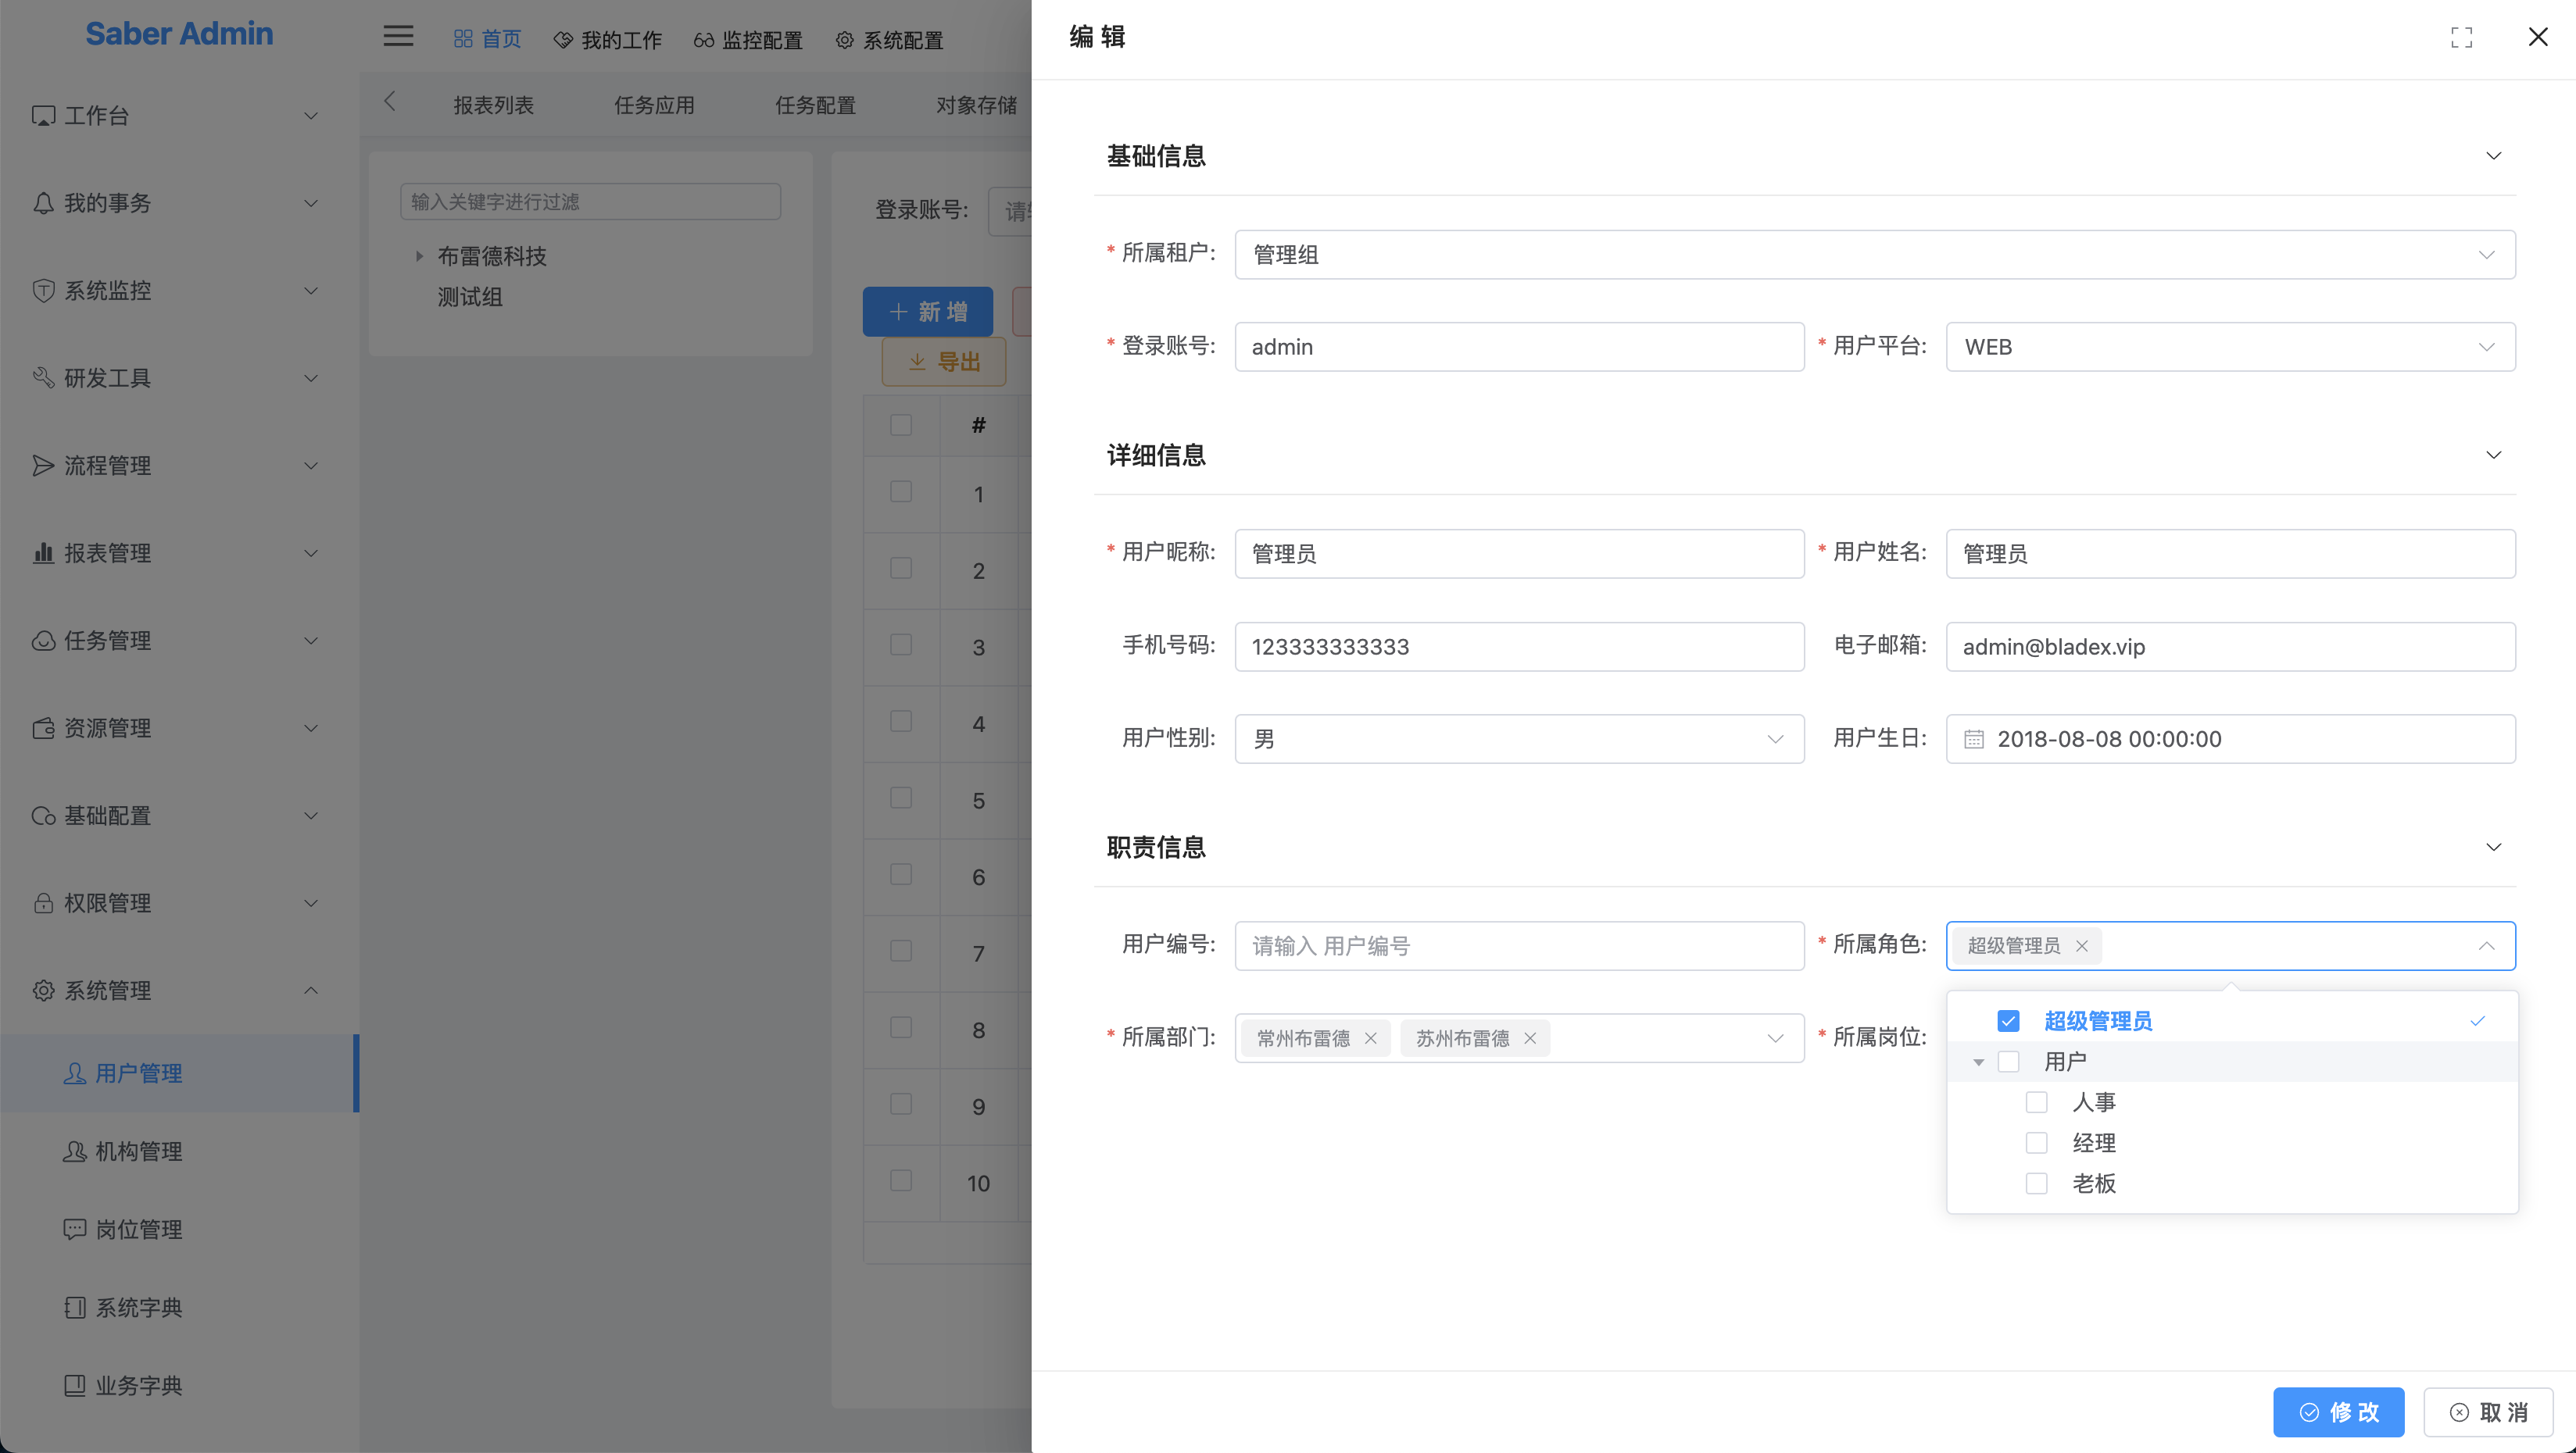This screenshot has height=1453, width=2576.
Task: Open the 用户性别 dropdown
Action: [x=1519, y=740]
